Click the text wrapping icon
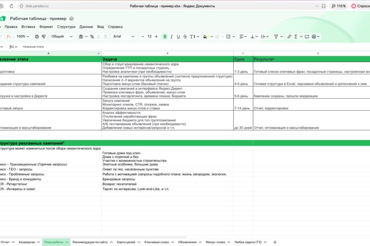The height and width of the screenshot is (246, 370). 263,36
